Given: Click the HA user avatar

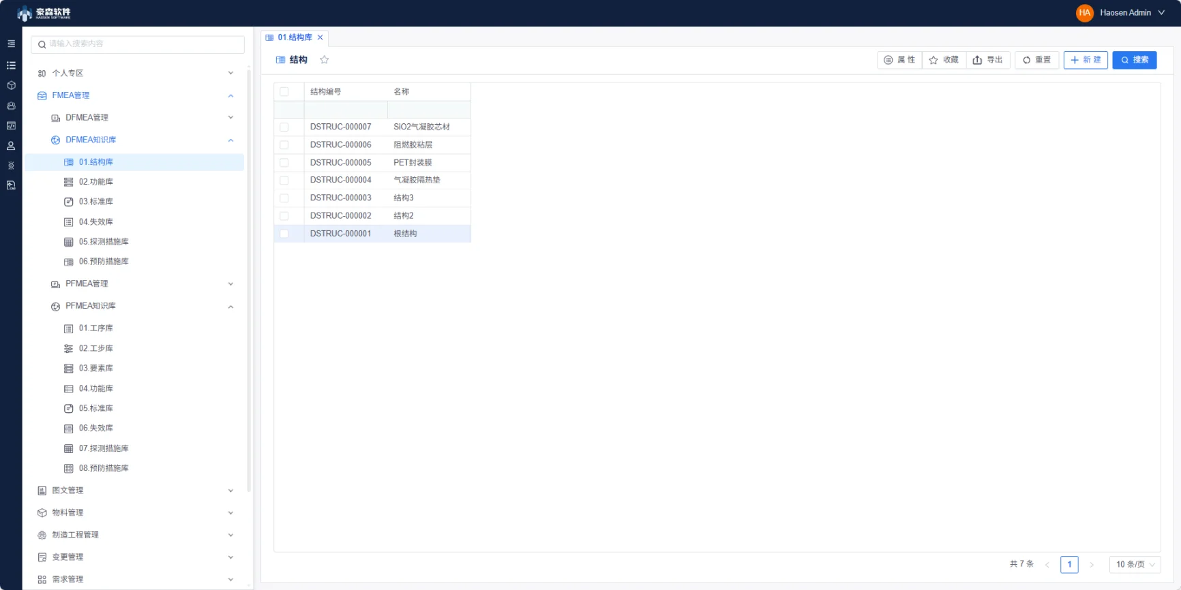Looking at the screenshot, I should pyautogui.click(x=1084, y=13).
